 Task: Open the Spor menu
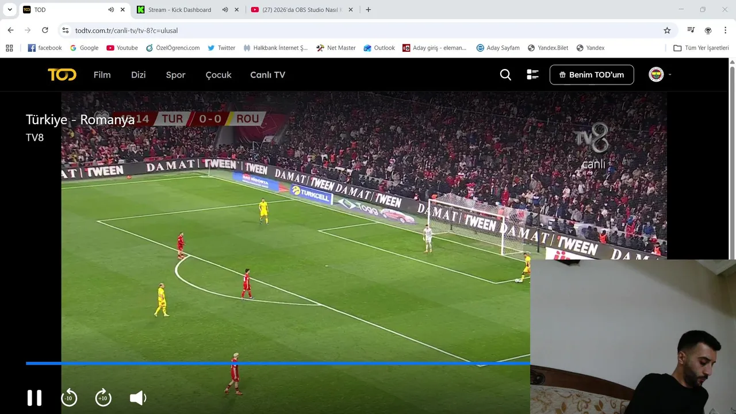(x=175, y=75)
